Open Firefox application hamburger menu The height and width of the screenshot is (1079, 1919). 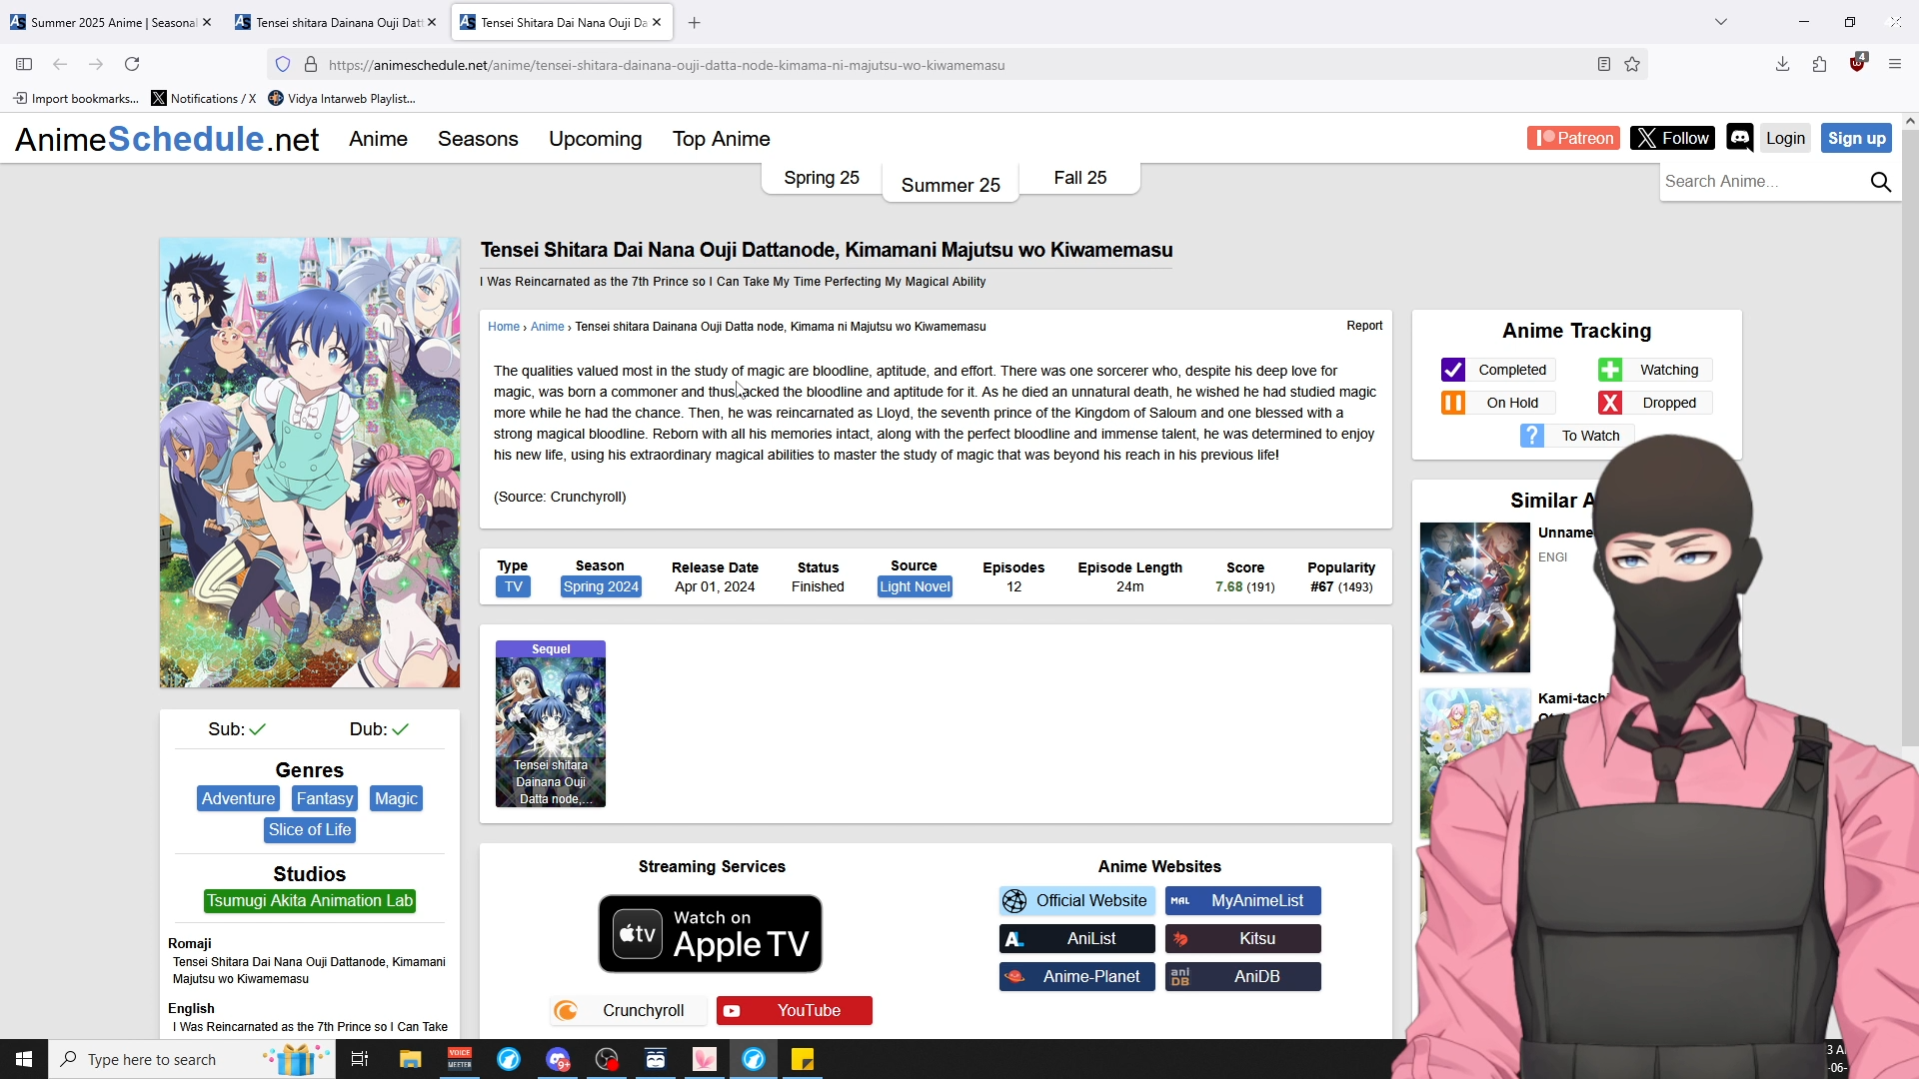(1894, 64)
